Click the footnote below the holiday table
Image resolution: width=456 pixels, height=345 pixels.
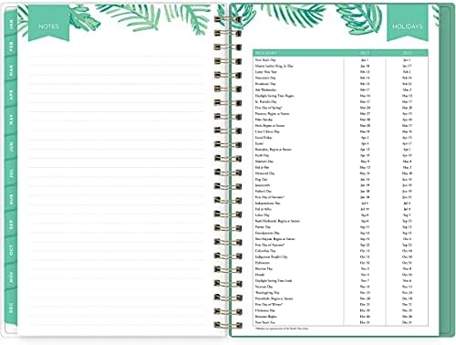[x=282, y=329]
